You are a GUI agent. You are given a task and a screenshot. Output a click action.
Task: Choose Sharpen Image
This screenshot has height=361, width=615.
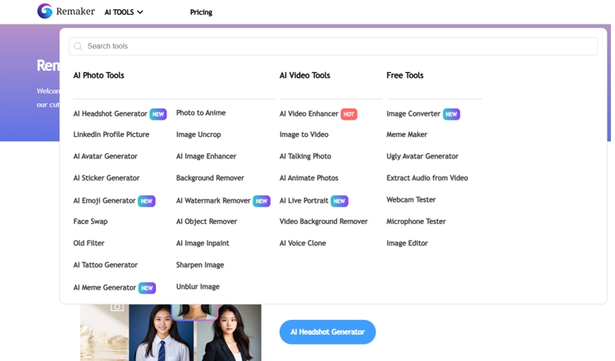tap(200, 265)
